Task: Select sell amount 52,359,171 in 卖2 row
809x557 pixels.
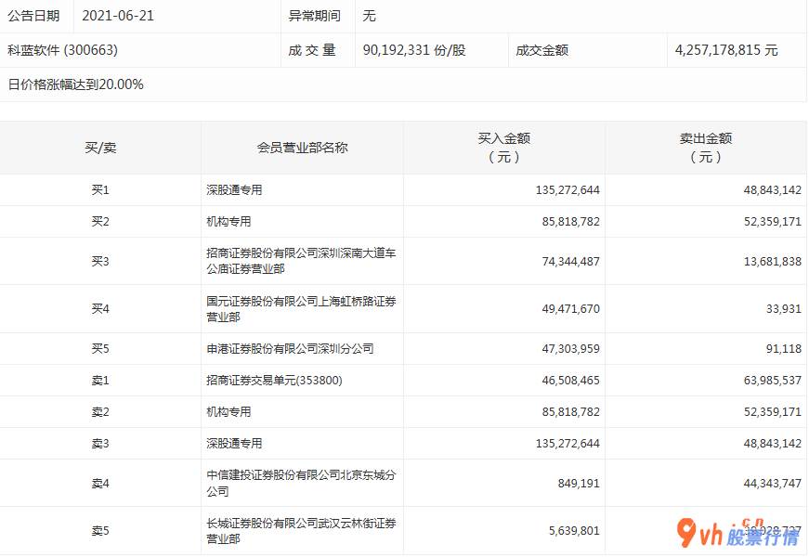Action: tap(773, 411)
